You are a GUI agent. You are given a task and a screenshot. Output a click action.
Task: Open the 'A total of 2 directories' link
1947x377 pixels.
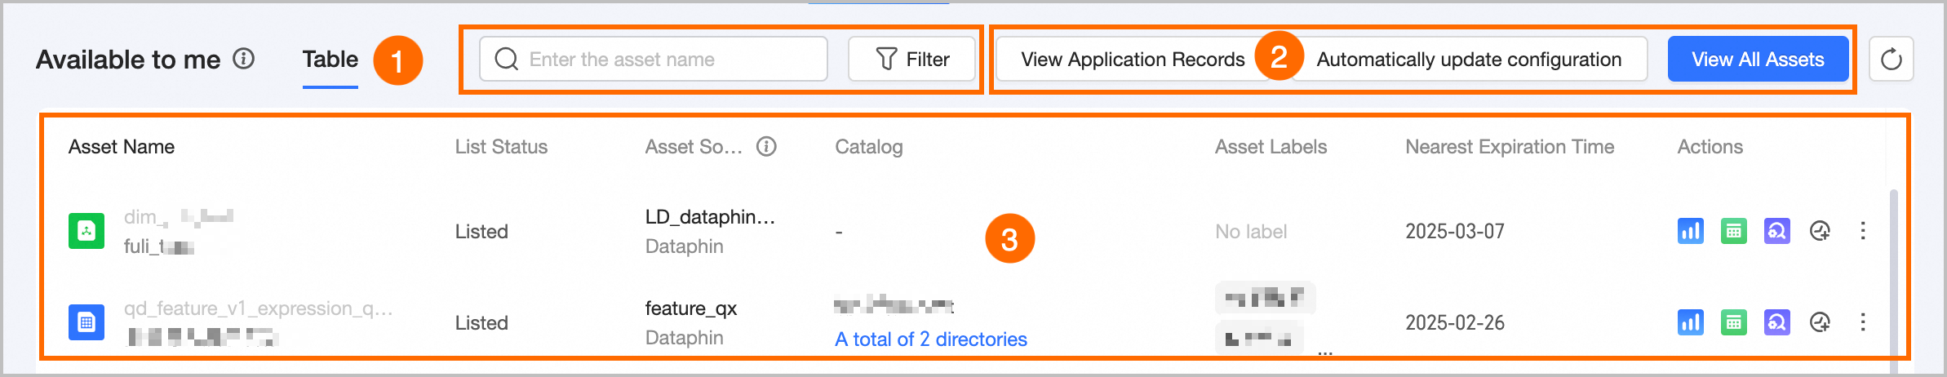(x=930, y=339)
